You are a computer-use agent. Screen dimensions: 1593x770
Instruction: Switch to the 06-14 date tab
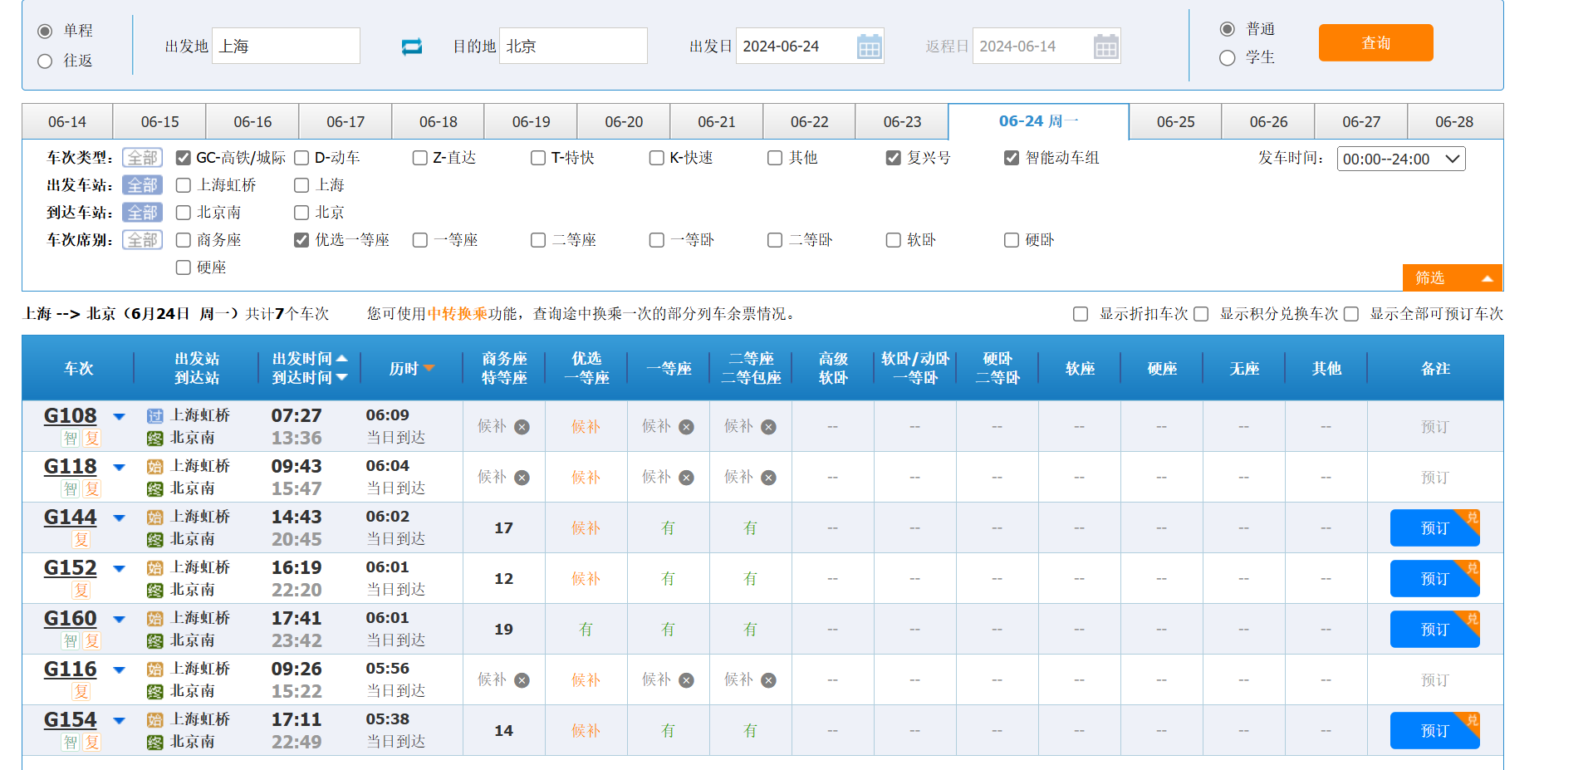pyautogui.click(x=67, y=122)
